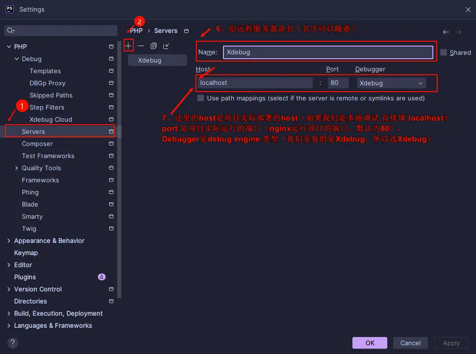This screenshot has width=476, height=354.
Task: Click the settings tree vertical scrollbar
Action: pos(119,170)
